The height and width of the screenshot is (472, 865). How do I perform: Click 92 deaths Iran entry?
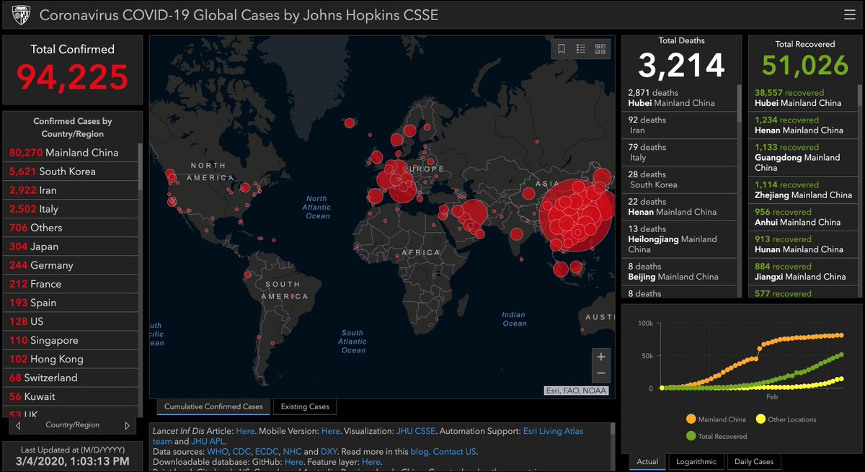coord(679,125)
